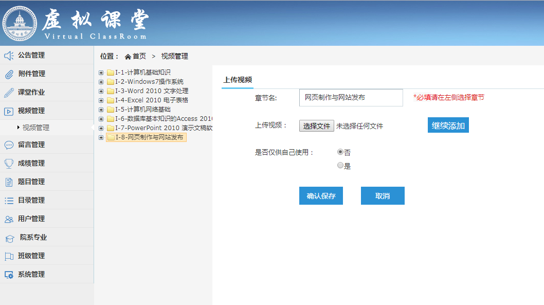Viewport: 544px width, 305px height.
Task: Click the 留言管理 speech bubble icon
Action: coord(9,145)
